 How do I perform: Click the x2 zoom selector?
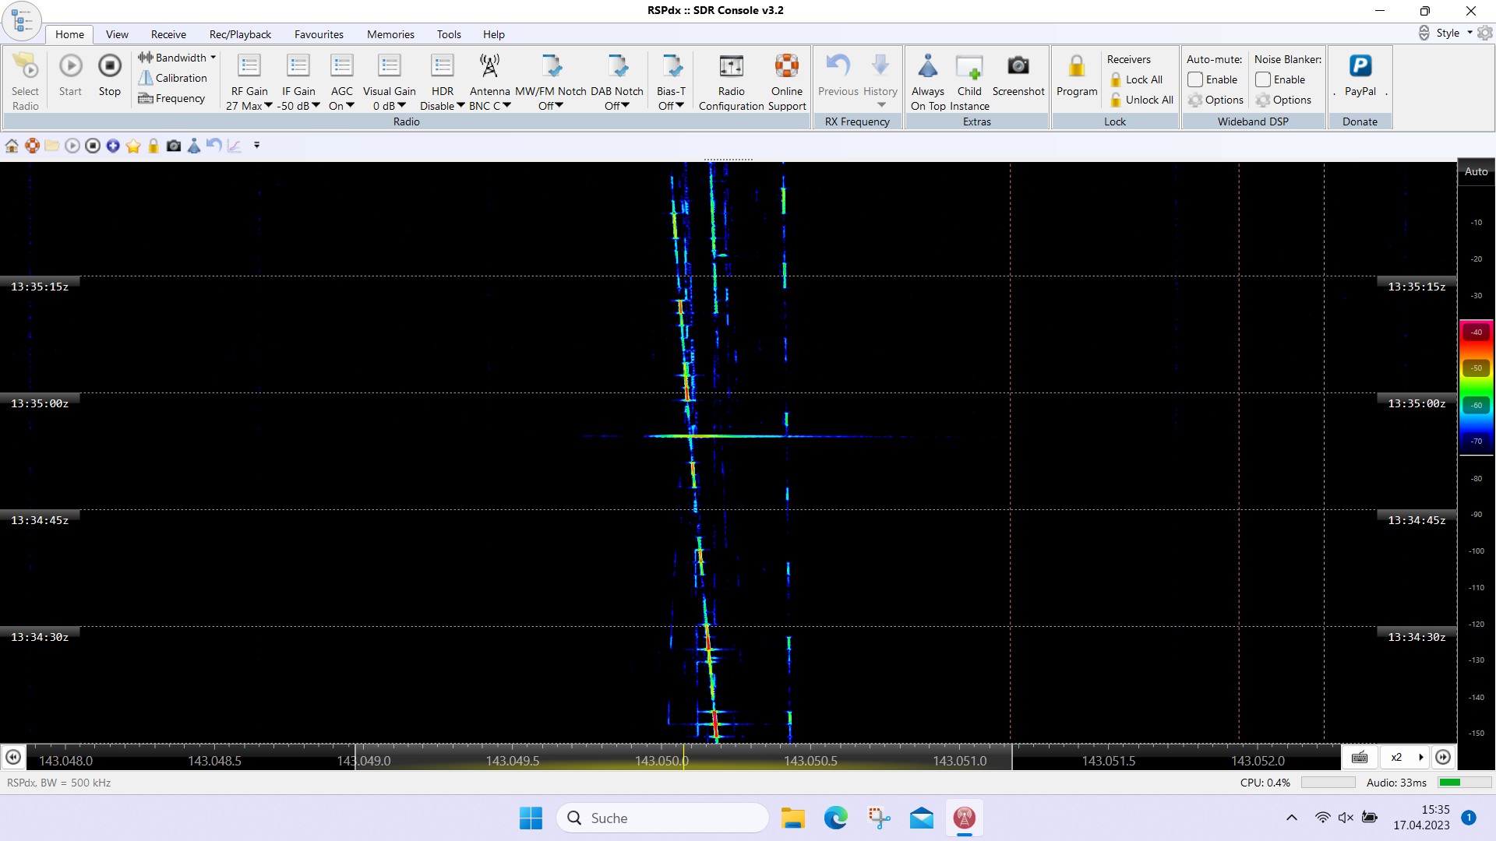[x=1405, y=757]
